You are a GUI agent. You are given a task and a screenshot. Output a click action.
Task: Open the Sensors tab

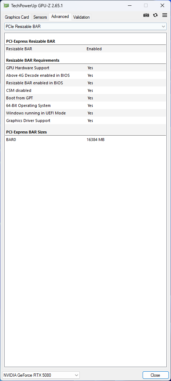click(40, 17)
